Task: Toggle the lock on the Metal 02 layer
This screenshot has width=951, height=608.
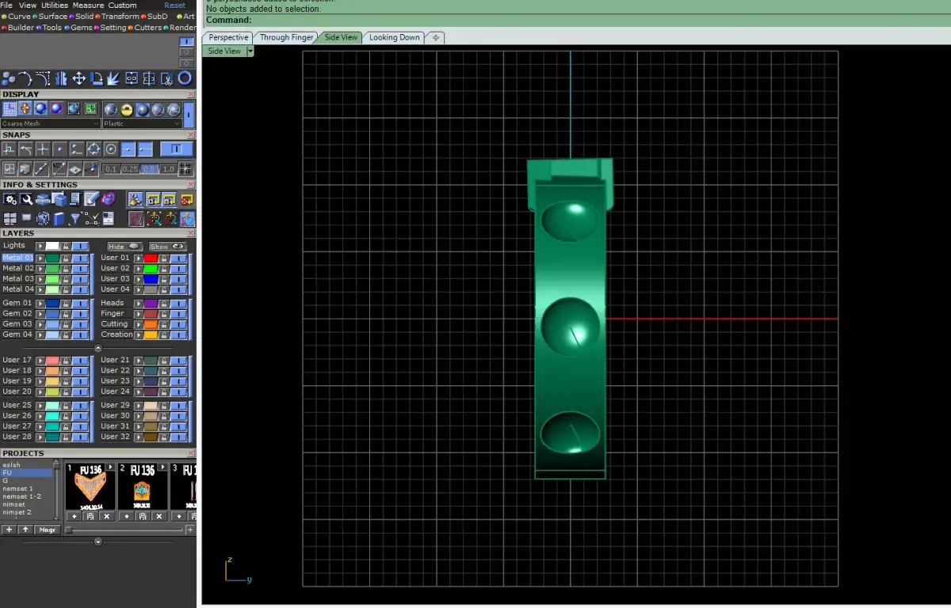Action: tap(66, 269)
